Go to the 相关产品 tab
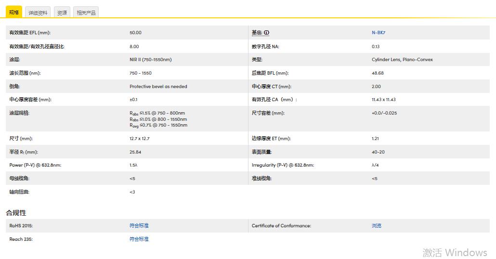Screen dimensions: 496x259 [86, 13]
